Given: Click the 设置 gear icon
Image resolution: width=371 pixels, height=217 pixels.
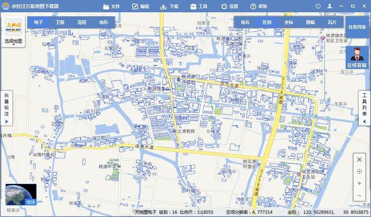Looking at the screenshot, I should pos(224,6).
